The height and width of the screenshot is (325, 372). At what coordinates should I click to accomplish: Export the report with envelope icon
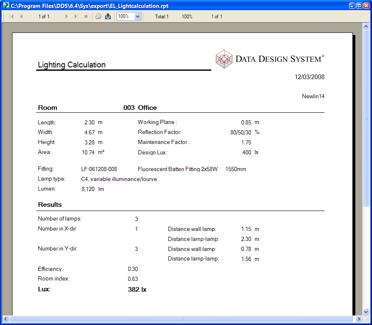click(108, 16)
